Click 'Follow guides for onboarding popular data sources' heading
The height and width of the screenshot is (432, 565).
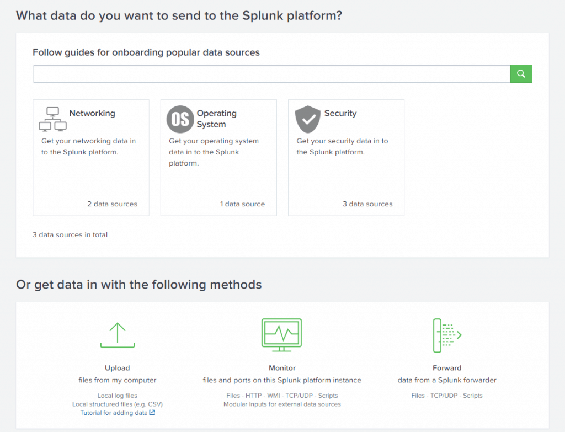point(146,52)
